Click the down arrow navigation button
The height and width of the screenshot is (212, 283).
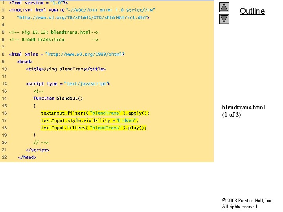coord(224,19)
